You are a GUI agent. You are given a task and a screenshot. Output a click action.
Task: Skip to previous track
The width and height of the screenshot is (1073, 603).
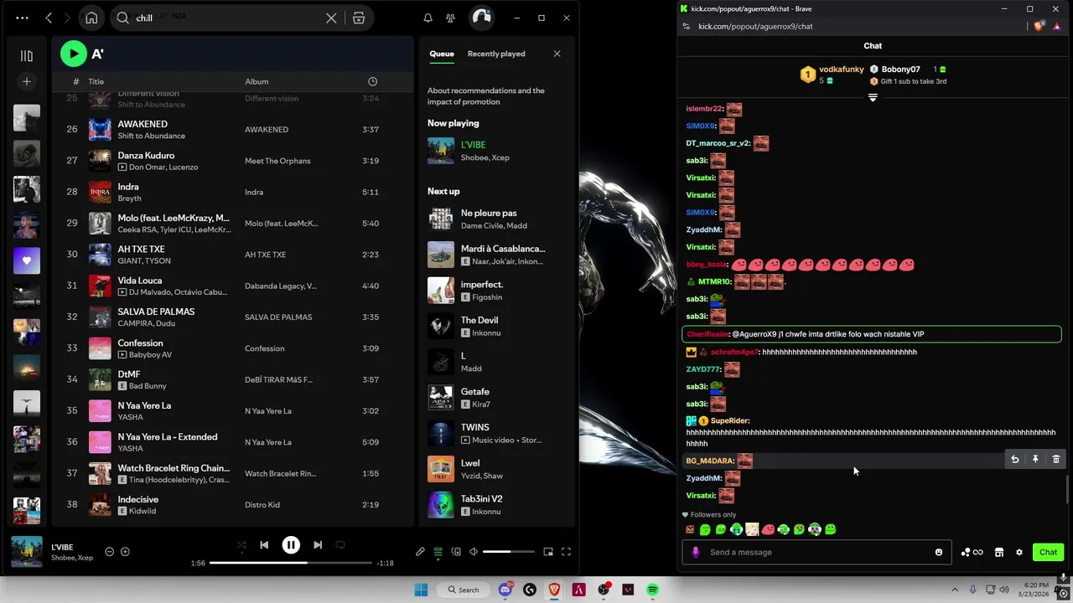pos(264,545)
